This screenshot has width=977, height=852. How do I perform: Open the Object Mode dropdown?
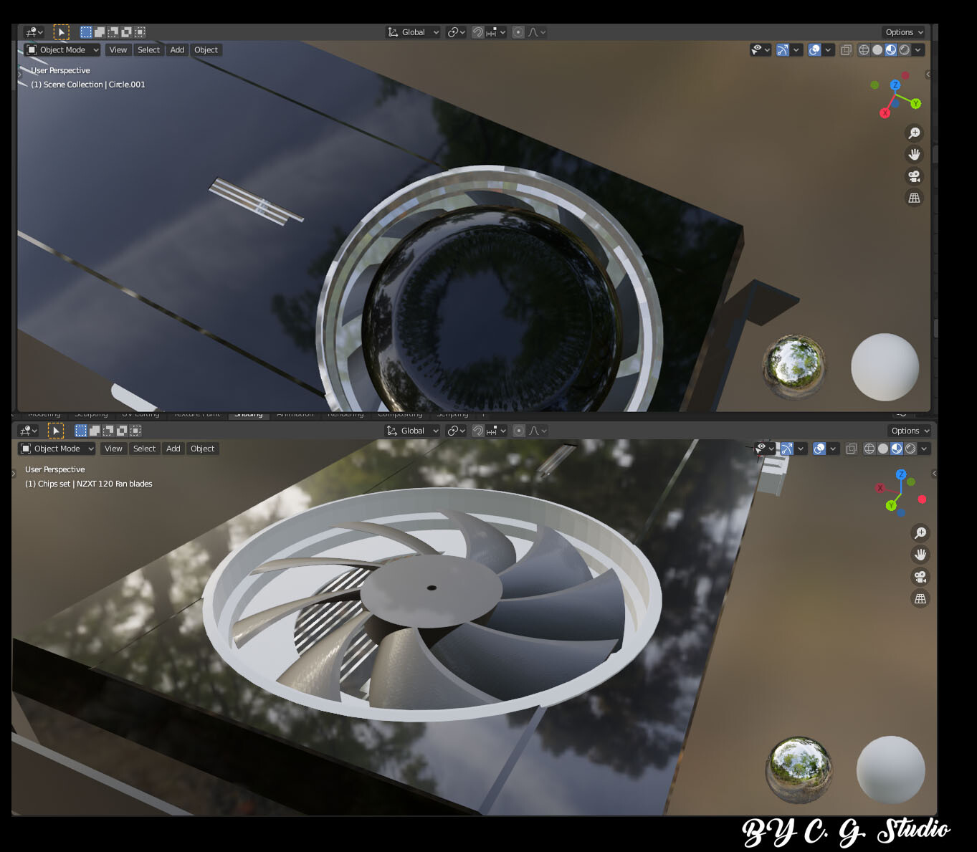pyautogui.click(x=61, y=49)
